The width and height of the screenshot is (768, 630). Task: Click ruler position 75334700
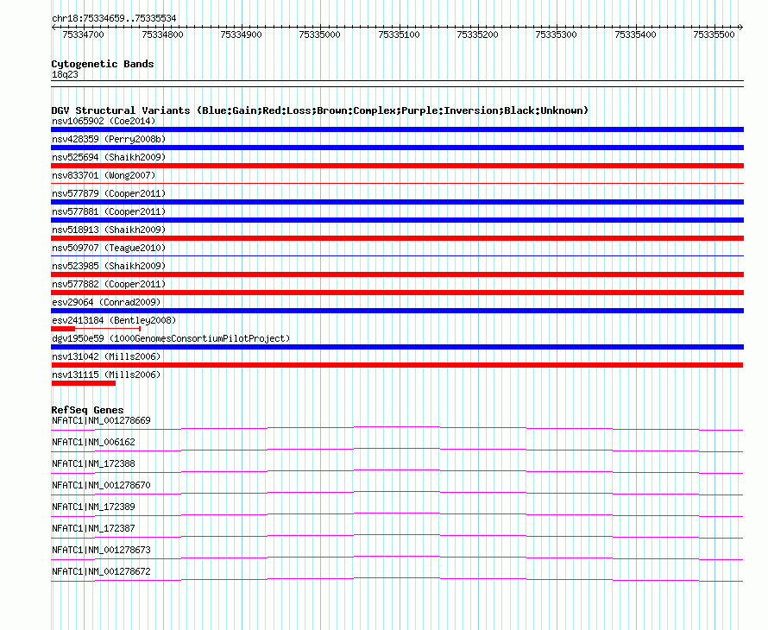coord(83,35)
